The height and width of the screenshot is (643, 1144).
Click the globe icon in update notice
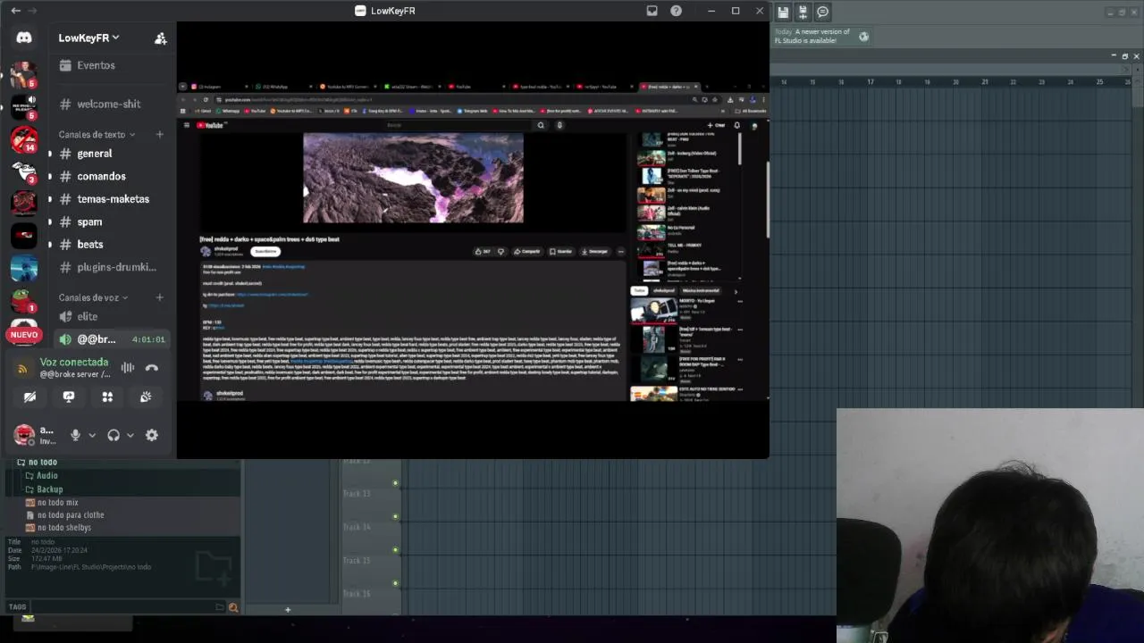pyautogui.click(x=863, y=37)
